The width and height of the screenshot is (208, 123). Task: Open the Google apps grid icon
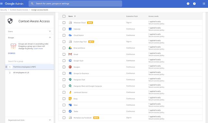tap(204, 4)
